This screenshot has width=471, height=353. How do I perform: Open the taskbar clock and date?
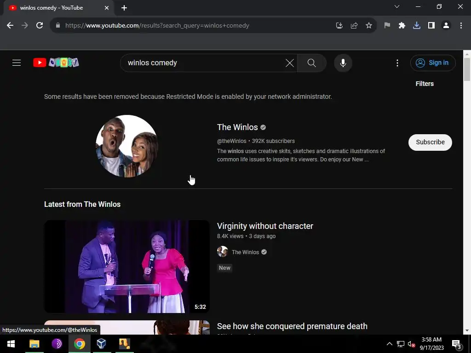[x=431, y=344]
